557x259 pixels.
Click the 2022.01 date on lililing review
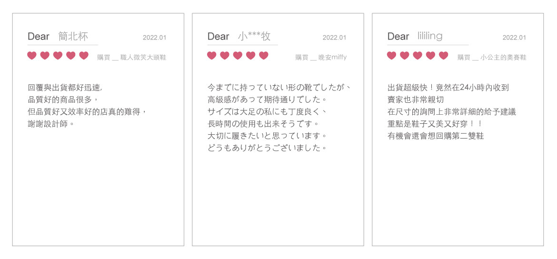514,38
